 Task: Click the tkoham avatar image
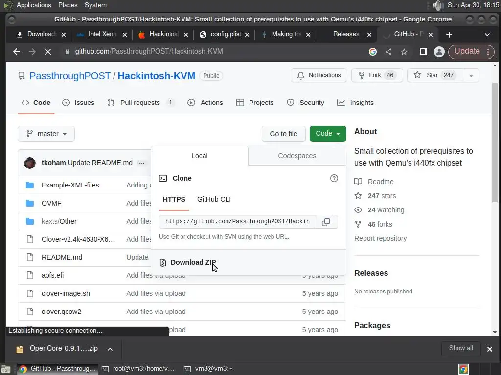(30, 163)
